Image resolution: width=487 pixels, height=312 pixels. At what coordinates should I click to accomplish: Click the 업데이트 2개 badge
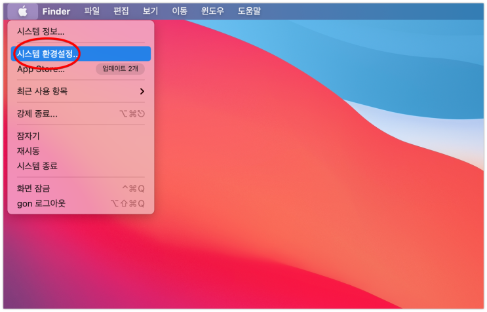tap(120, 69)
